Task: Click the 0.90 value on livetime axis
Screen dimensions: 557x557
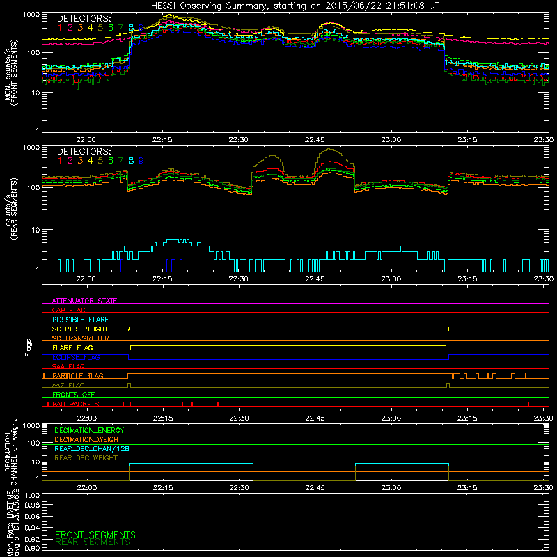Action: click(32, 548)
